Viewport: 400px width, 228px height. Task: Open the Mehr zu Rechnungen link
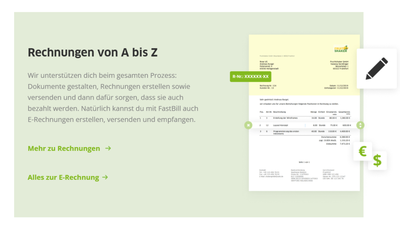point(64,148)
